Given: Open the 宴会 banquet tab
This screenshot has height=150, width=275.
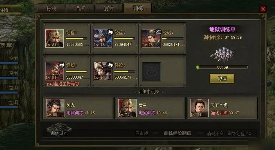Looking at the screenshot, I should tap(109, 8).
